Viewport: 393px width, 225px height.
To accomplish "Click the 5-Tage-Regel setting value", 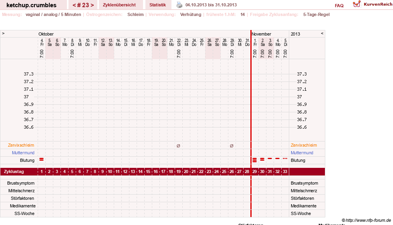I will (x=316, y=14).
